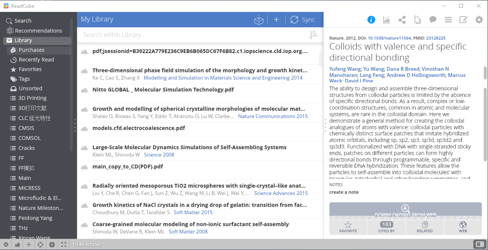Open 'Growth and modelling of spherical crystalline' article
The image size is (488, 250).
[199, 109]
